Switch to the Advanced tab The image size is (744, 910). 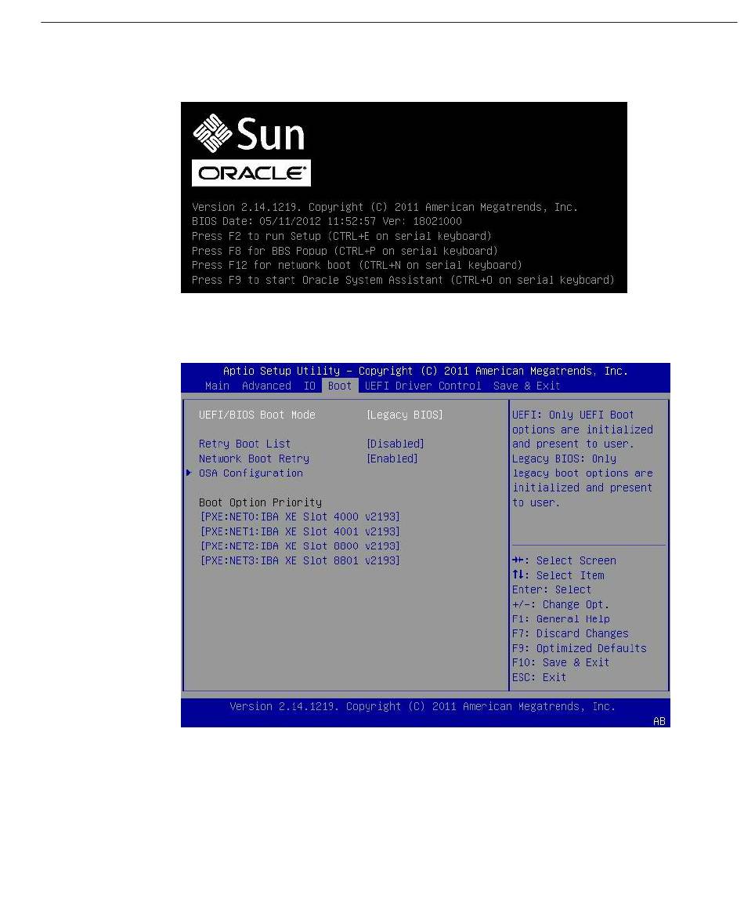coord(266,386)
